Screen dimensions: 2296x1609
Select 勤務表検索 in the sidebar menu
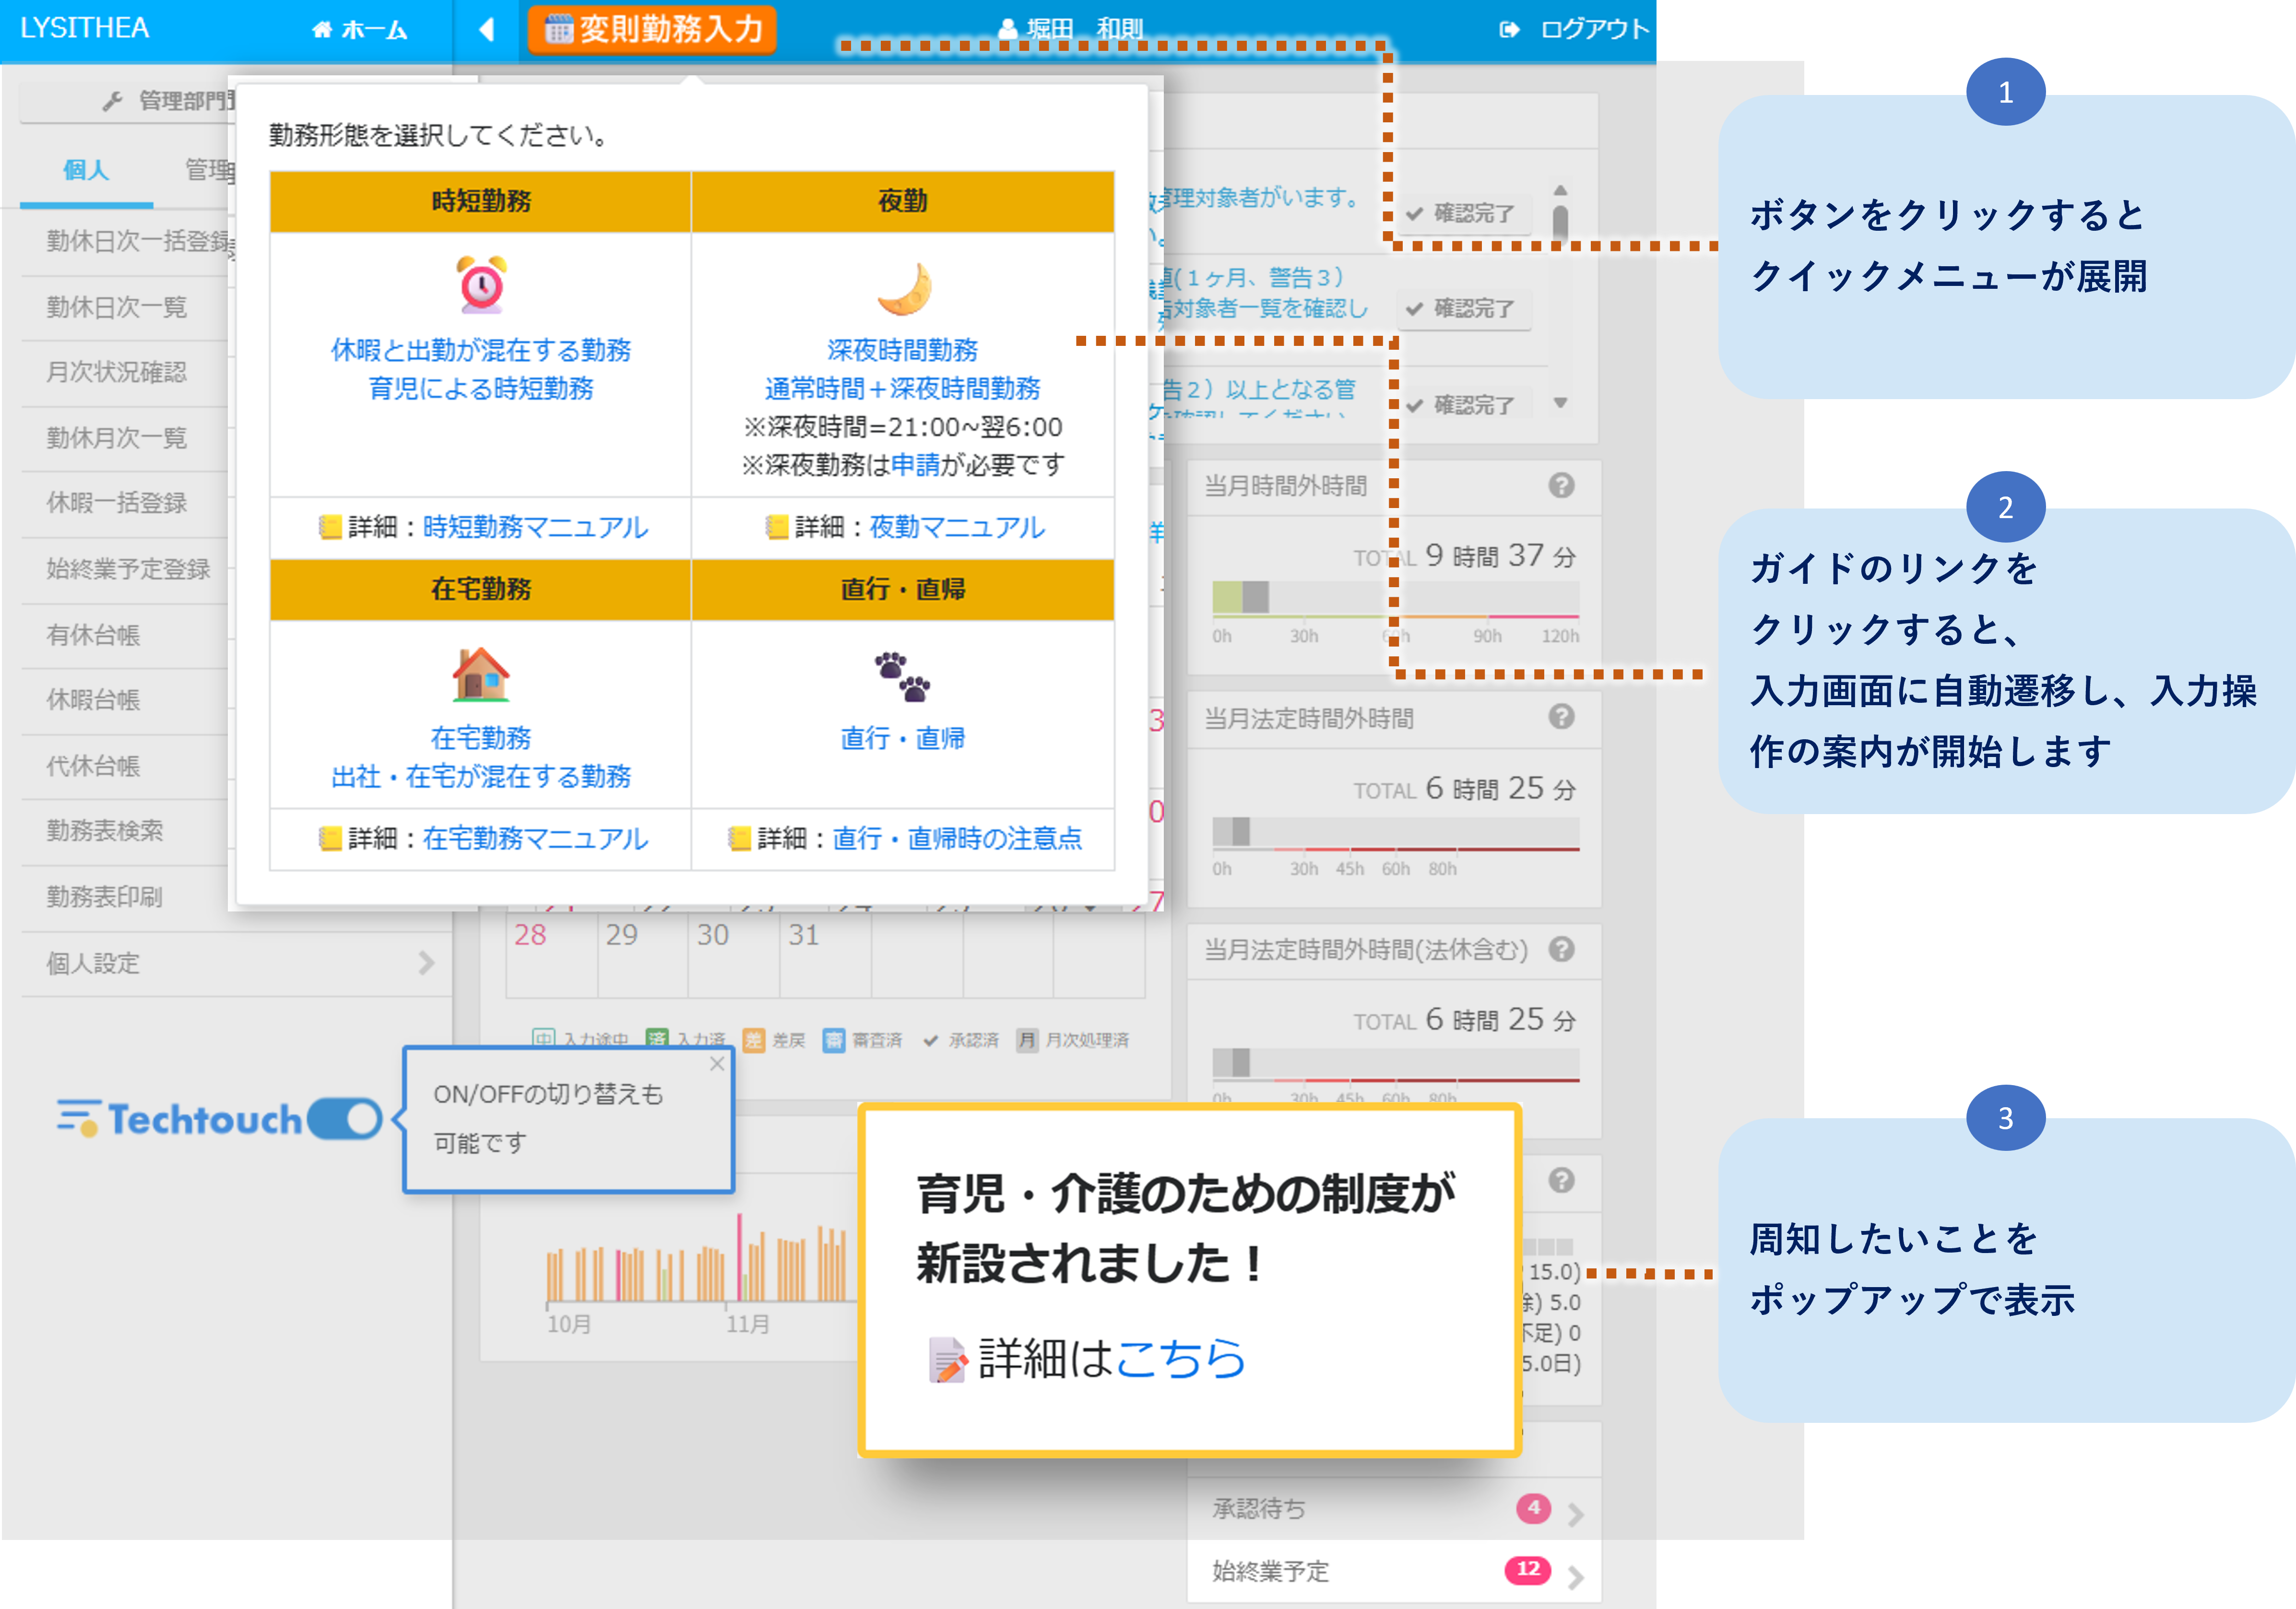coord(105,831)
